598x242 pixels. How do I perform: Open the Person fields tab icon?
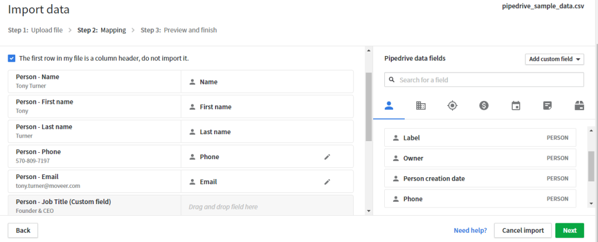389,106
